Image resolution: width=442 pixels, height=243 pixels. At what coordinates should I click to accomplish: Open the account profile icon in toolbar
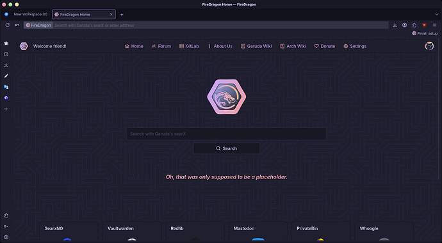[404, 25]
